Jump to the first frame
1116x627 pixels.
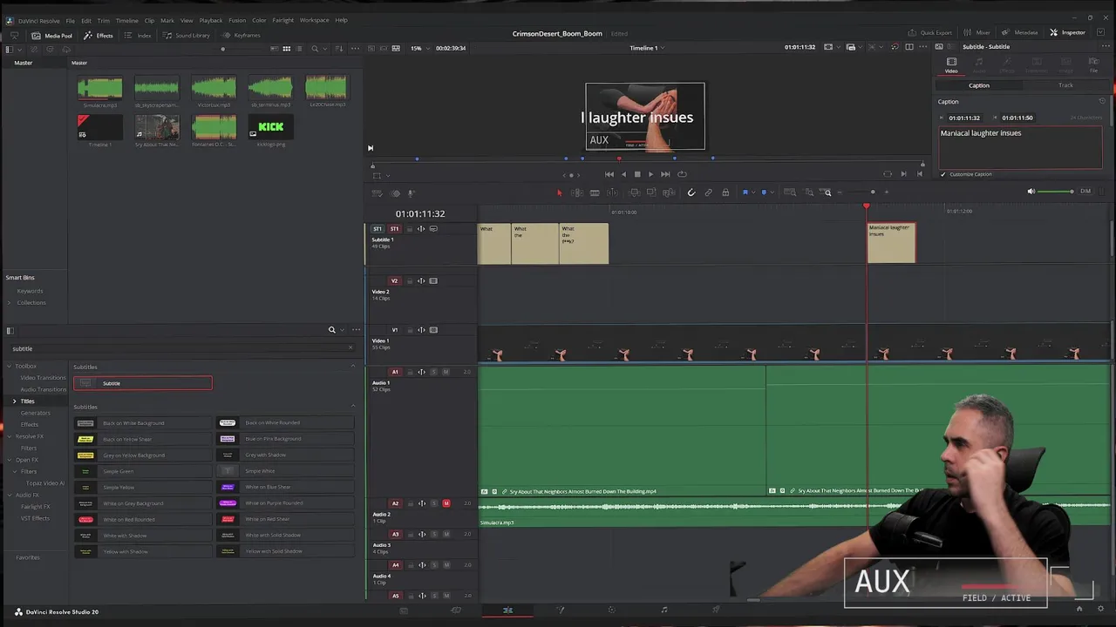click(x=609, y=174)
